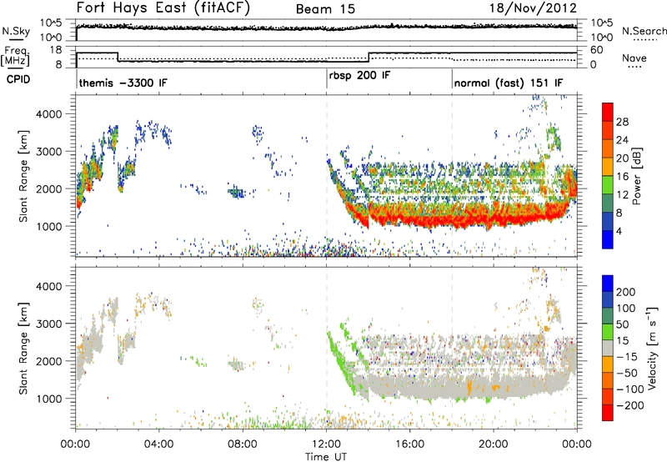The height and width of the screenshot is (462, 667).
Task: Click the 'Beam 15' label
Action: (x=325, y=9)
